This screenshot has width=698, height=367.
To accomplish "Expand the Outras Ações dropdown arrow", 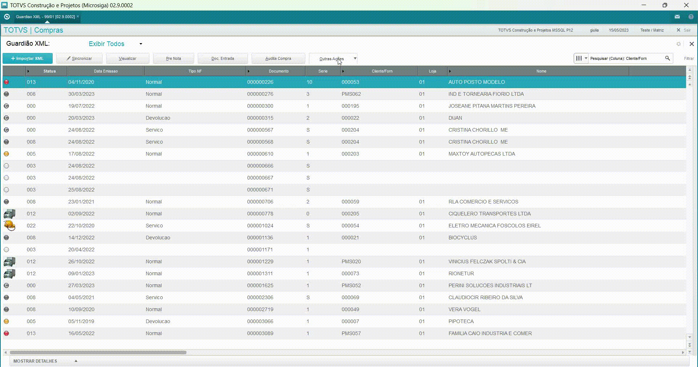I will click(355, 58).
